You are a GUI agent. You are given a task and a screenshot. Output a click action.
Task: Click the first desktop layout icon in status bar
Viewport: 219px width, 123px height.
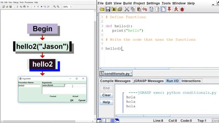[99, 121]
